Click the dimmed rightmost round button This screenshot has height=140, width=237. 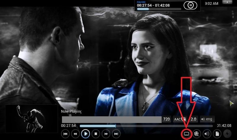coord(227,134)
